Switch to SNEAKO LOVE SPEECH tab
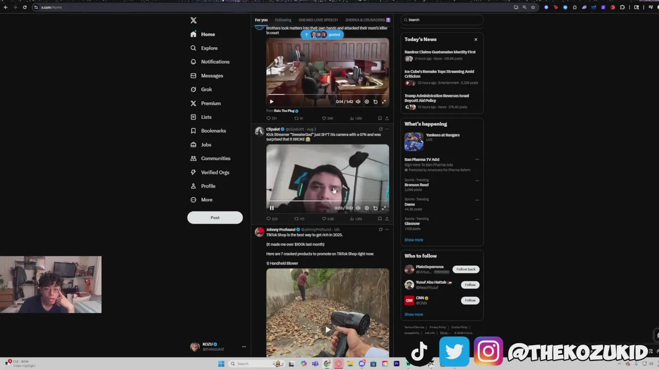Image resolution: width=659 pixels, height=370 pixels. 318,20
